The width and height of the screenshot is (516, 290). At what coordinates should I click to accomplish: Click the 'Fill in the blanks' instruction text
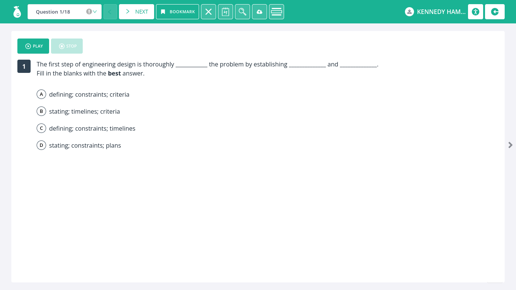(x=91, y=73)
